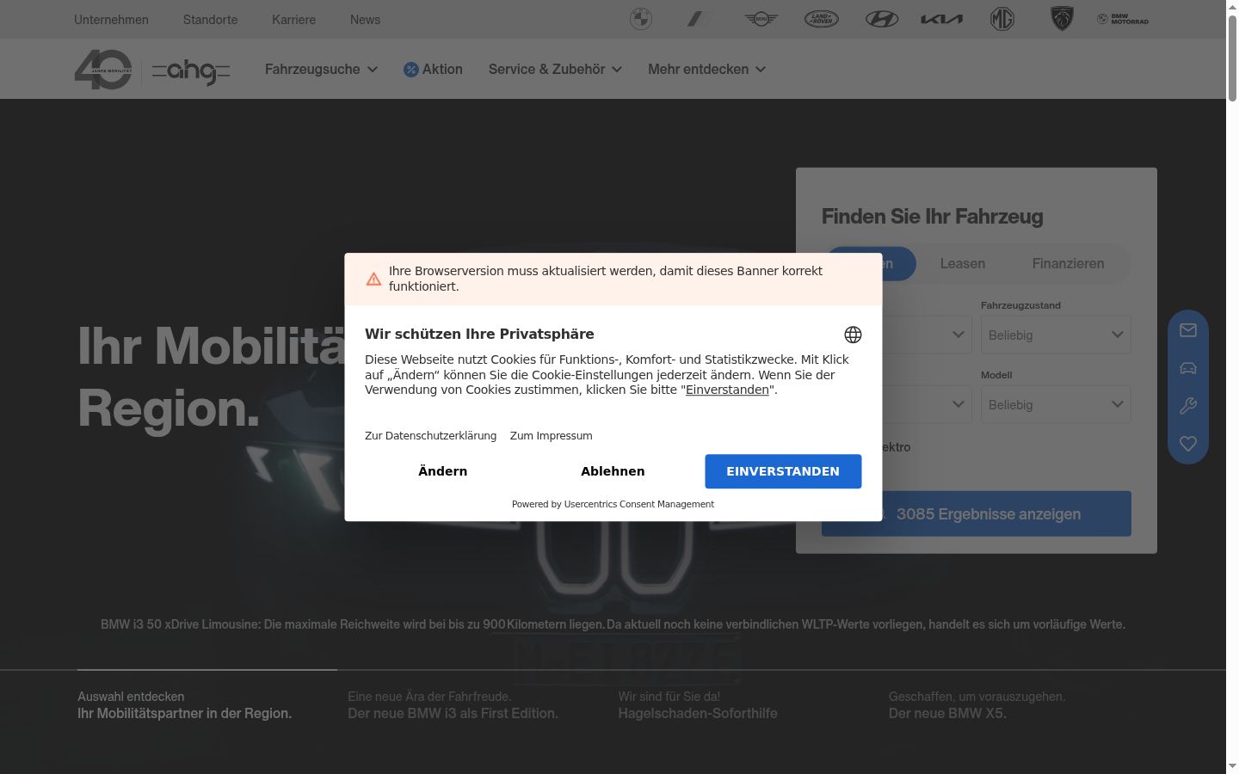The image size is (1239, 774).
Task: Open the BMW Motorrad brand logo
Action: click(x=1123, y=19)
